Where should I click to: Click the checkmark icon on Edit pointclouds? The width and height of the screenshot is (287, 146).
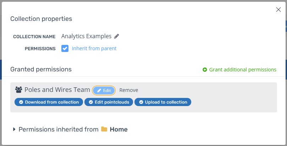pyautogui.click(x=91, y=102)
